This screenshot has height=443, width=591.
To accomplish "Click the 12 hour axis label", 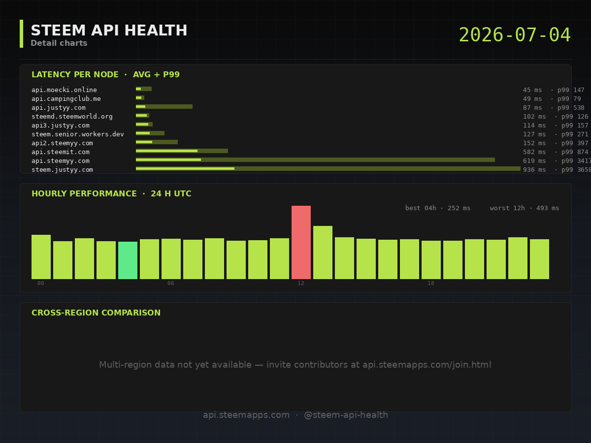I will (301, 284).
